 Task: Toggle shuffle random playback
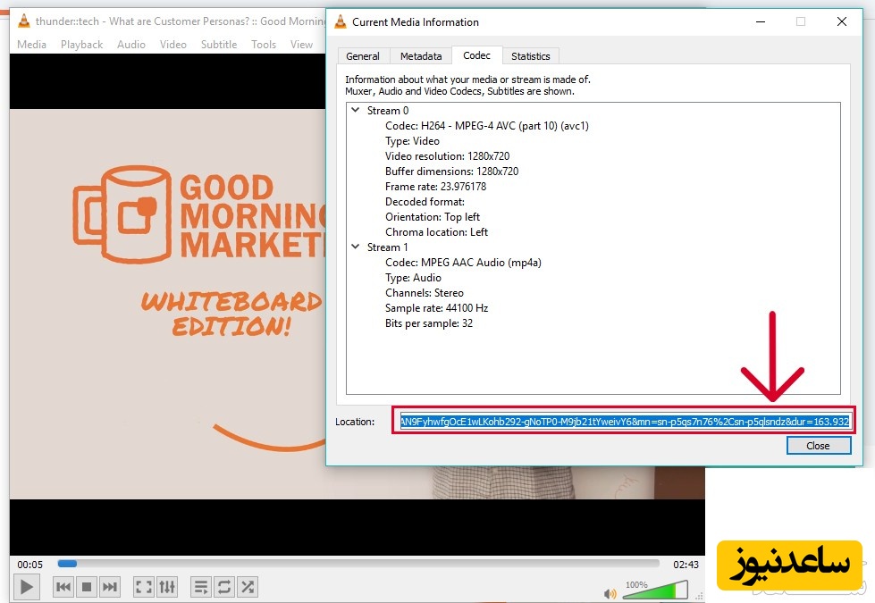pos(248,587)
